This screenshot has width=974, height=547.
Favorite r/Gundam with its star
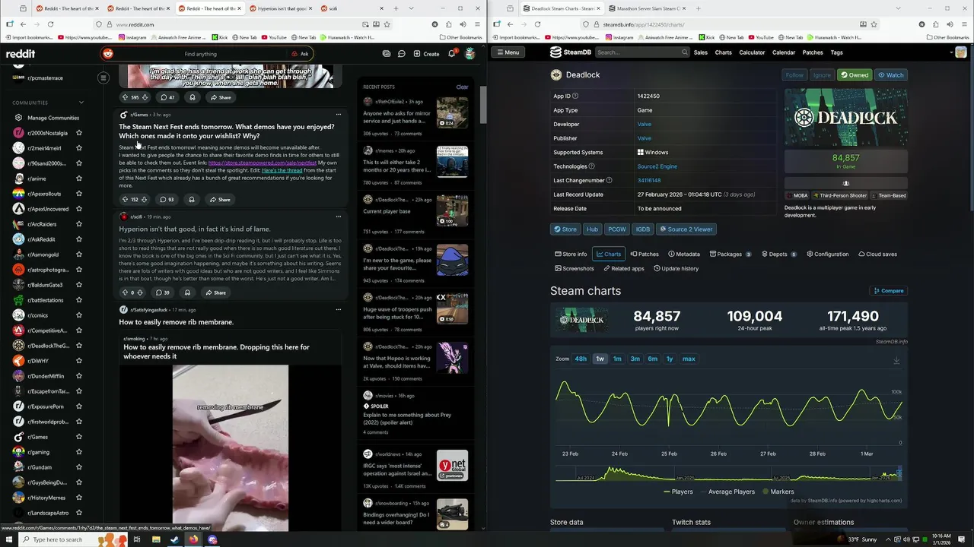tap(78, 467)
